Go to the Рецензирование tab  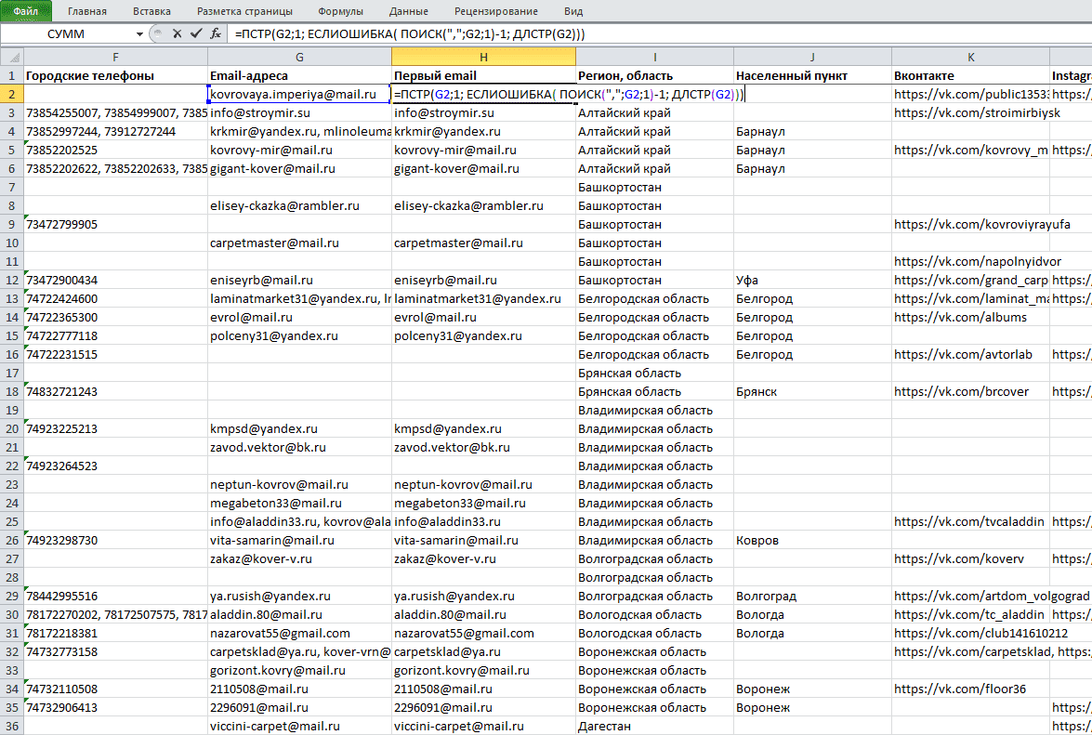coord(496,11)
